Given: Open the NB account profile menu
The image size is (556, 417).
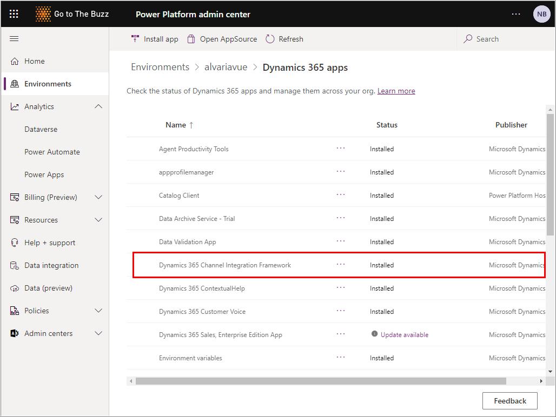Looking at the screenshot, I should (x=541, y=14).
